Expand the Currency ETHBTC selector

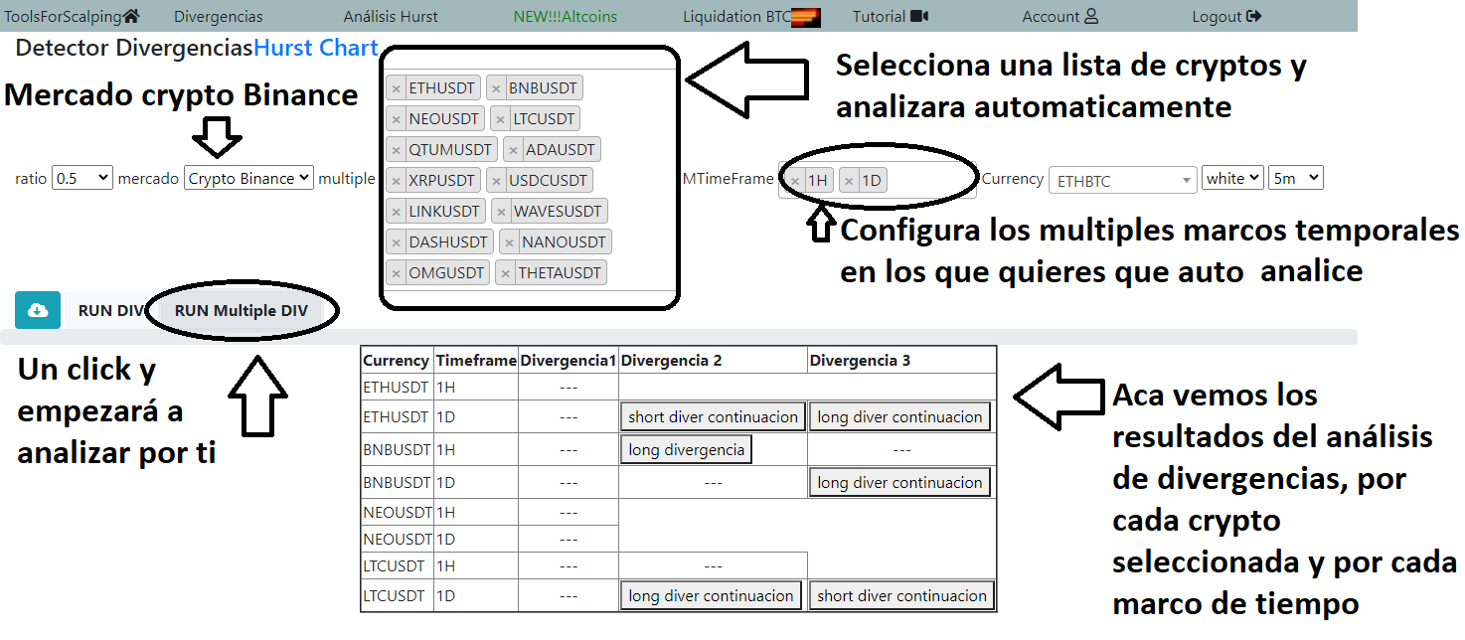(1122, 181)
